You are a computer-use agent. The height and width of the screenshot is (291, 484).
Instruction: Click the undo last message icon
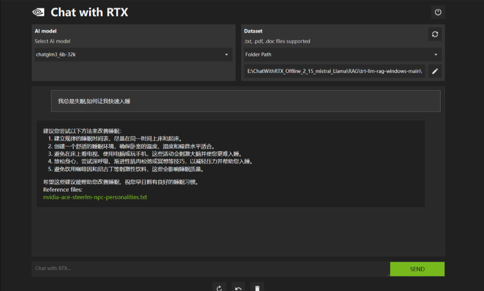click(238, 288)
